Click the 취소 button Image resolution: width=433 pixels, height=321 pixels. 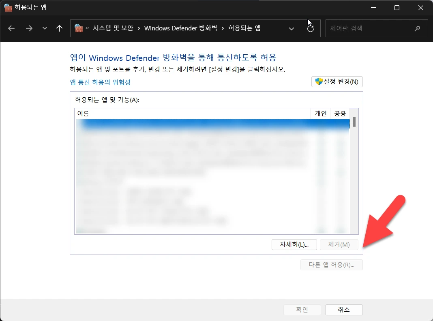[x=344, y=310]
